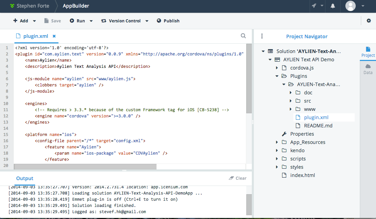Click the editor vertical scrollbar
Screen dimensions: 376x219
249,79
